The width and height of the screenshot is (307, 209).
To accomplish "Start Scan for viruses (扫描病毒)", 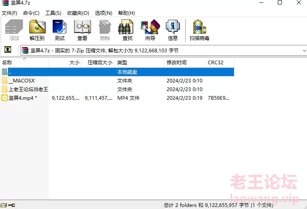I will (x=199, y=30).
